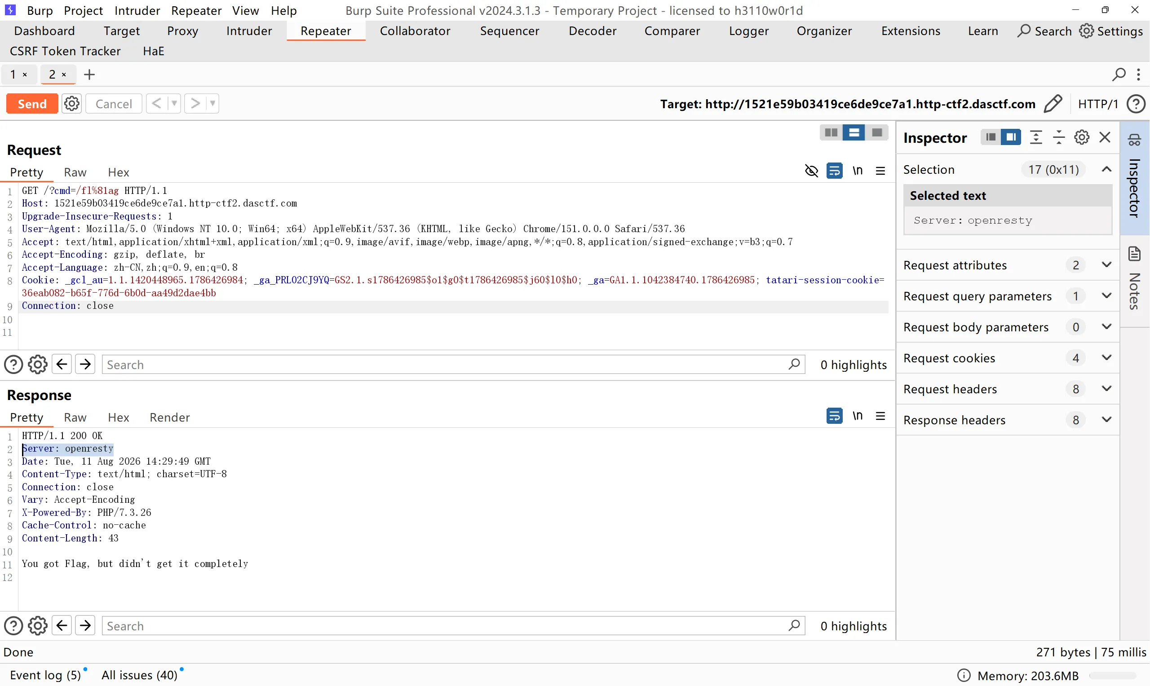Edit the target with the pencil icon
This screenshot has width=1150, height=686.
(1053, 104)
